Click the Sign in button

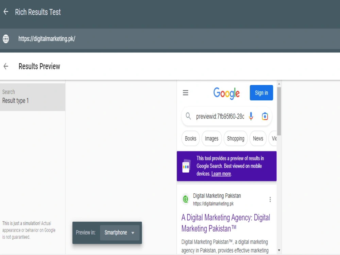tap(261, 93)
